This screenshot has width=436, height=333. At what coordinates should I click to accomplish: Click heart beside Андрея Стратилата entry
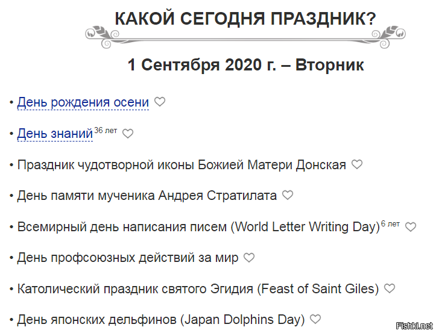[x=288, y=195]
